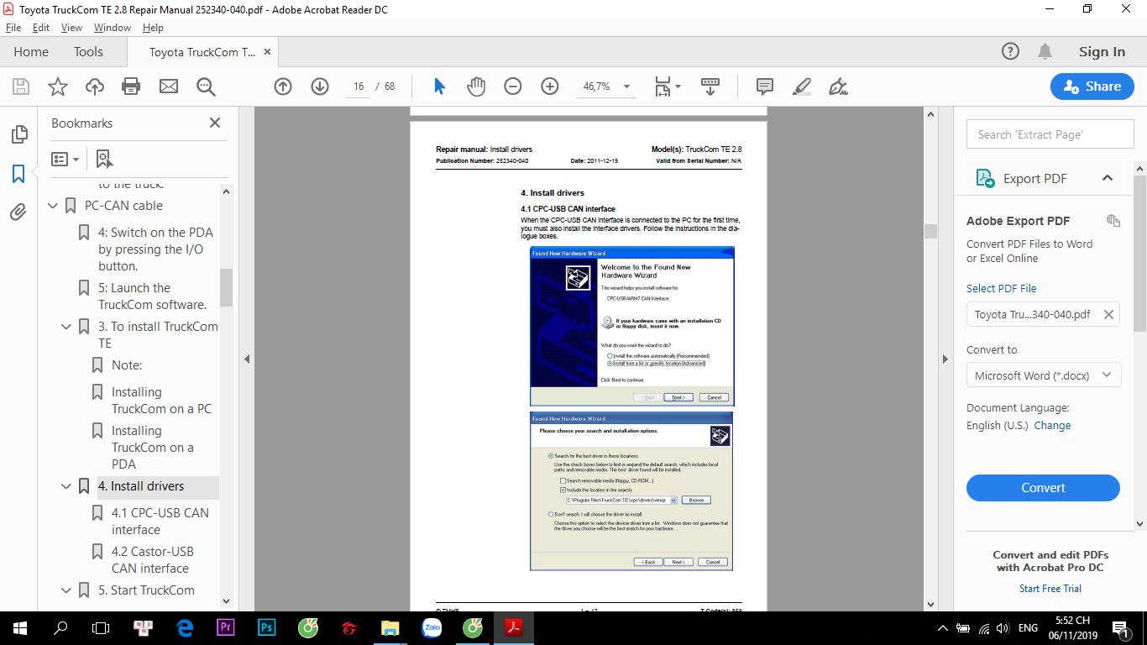Toggle scrolling page display mode
Screen dimensions: 1147x645
tap(710, 87)
